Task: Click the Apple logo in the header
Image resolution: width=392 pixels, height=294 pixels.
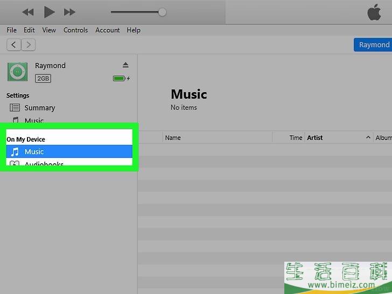Action: (374, 12)
